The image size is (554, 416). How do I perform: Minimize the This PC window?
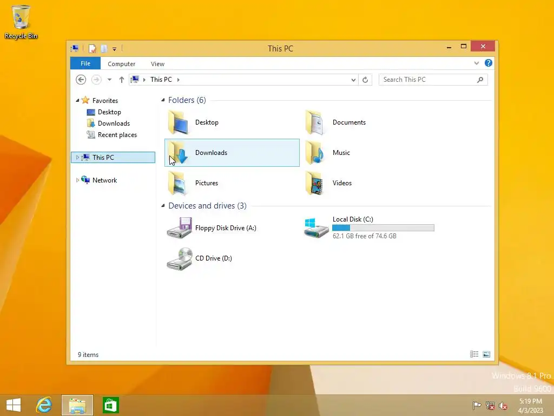pyautogui.click(x=449, y=47)
